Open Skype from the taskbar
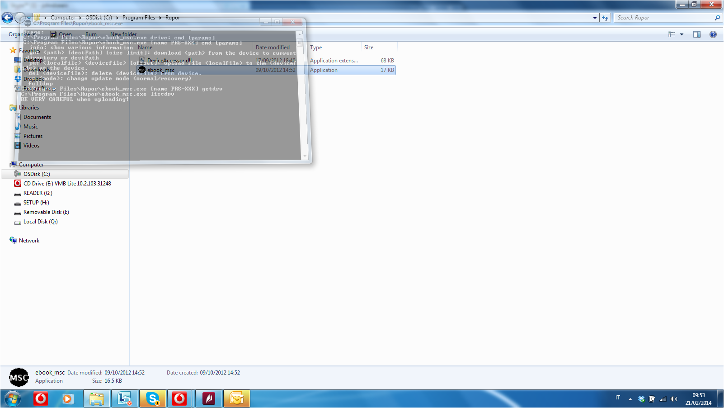 [x=153, y=399]
